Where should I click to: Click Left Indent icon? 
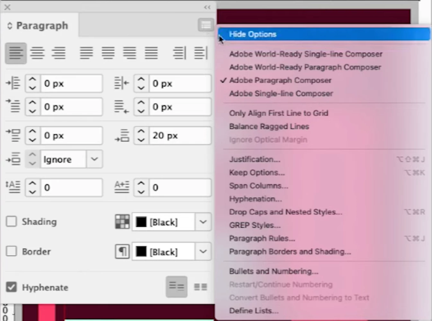(13, 83)
